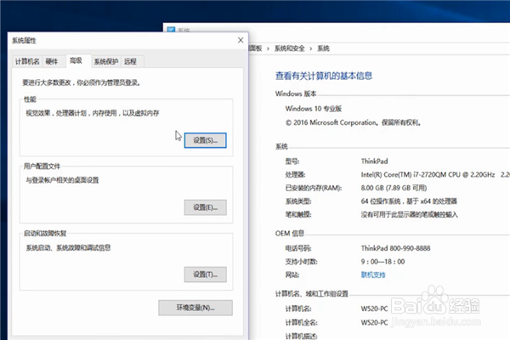Screen dimensions: 510x340
Task: Close the 系统属性 dialog
Action: click(x=241, y=40)
